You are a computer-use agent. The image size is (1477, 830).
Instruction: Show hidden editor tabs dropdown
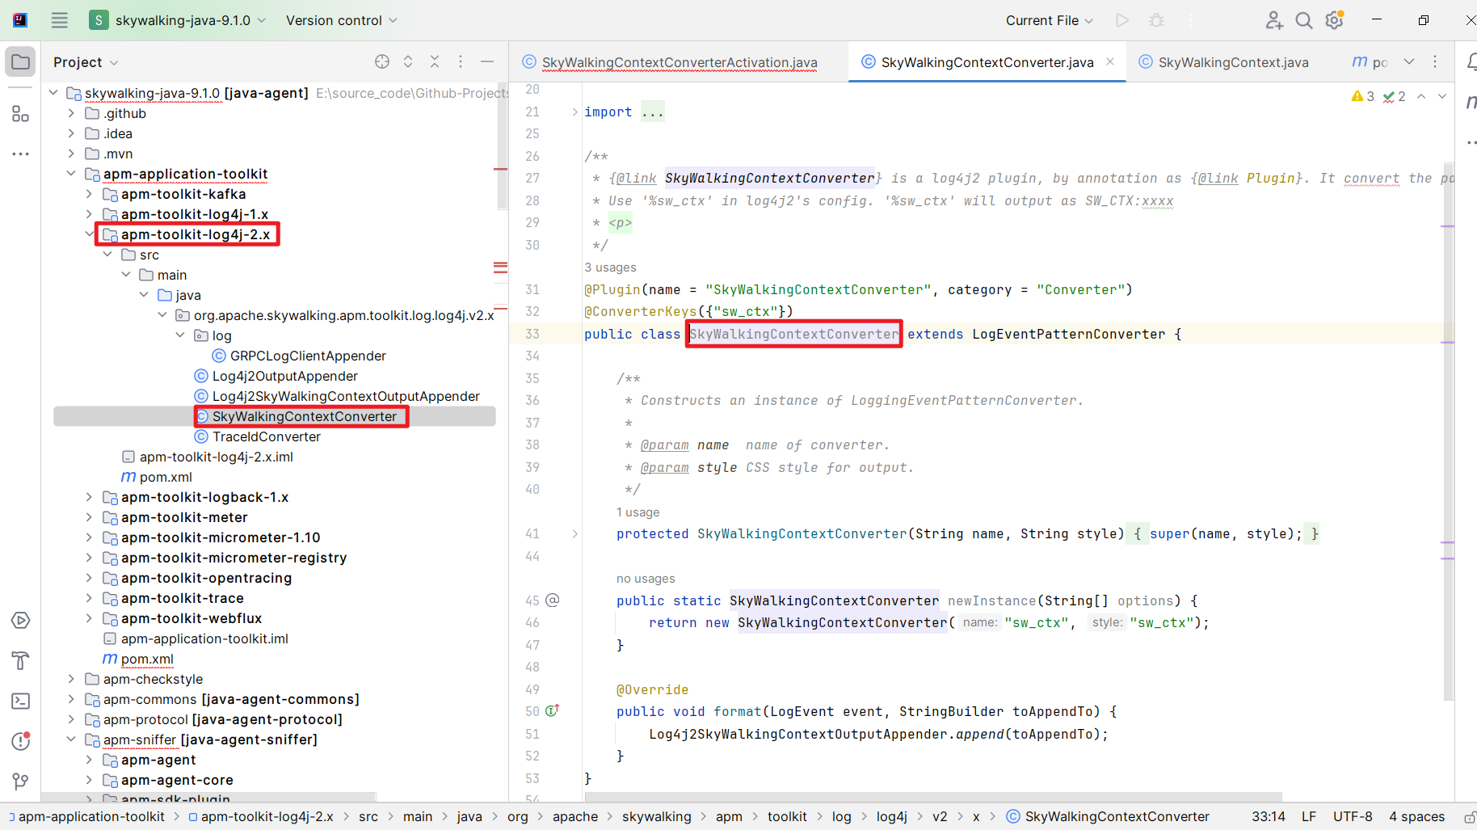click(1409, 61)
